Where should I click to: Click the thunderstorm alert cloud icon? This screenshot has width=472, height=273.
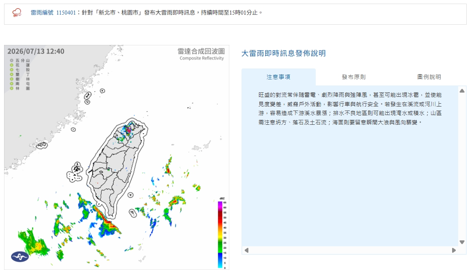point(17,13)
